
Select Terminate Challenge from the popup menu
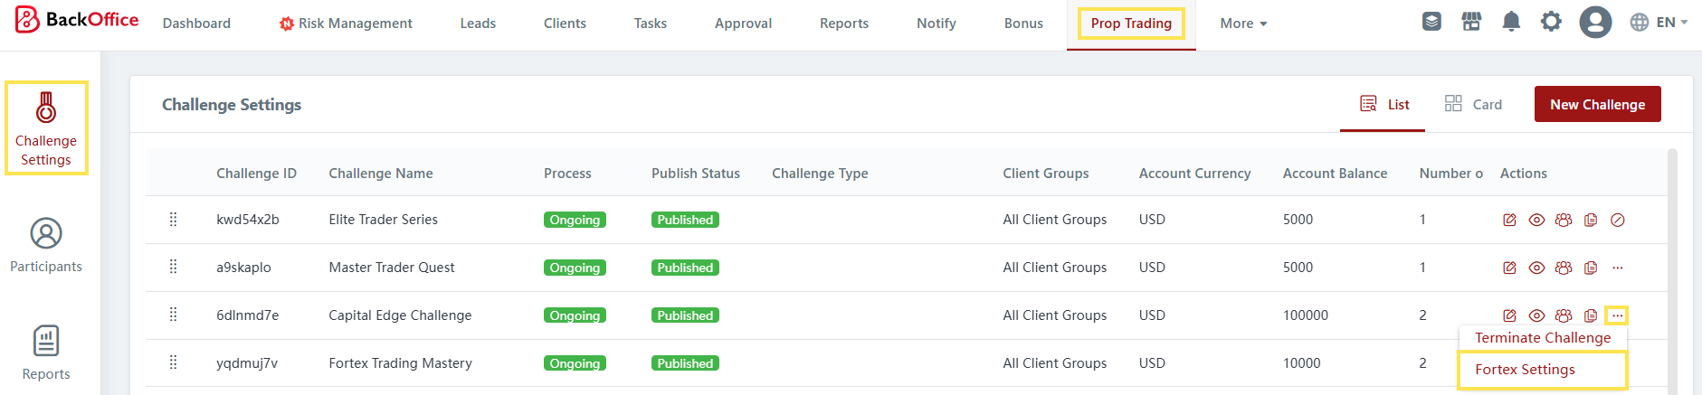pyautogui.click(x=1543, y=338)
